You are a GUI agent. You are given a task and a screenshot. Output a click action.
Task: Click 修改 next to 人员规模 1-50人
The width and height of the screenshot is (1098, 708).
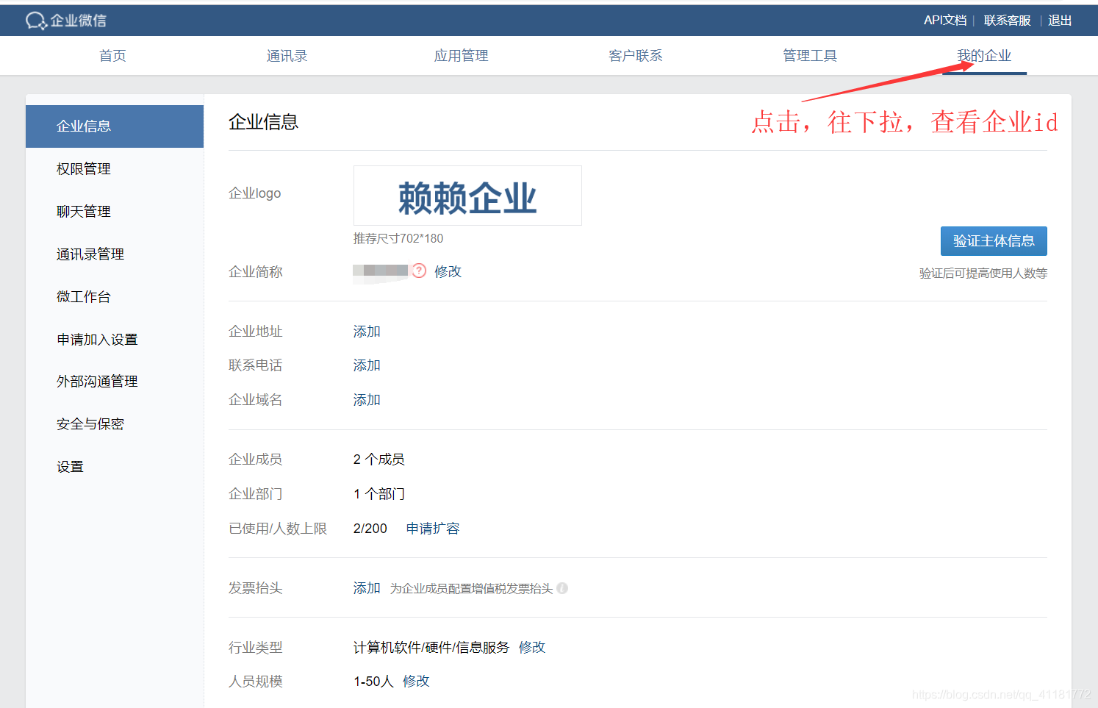click(416, 682)
